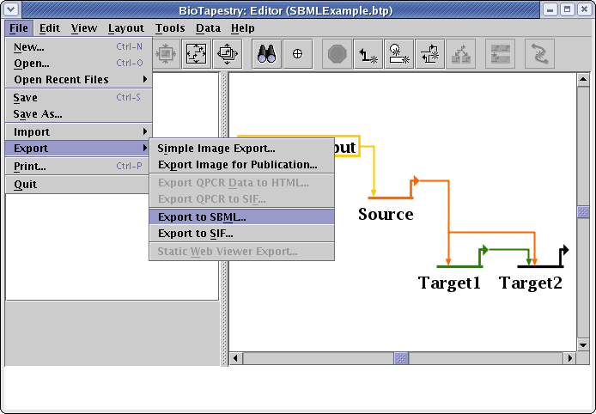Click Save As in File menu

[x=38, y=113]
